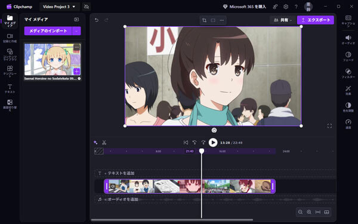The width and height of the screenshot is (358, 224).
Task: Collapse the My Media panel icon
Action: pyautogui.click(x=76, y=20)
